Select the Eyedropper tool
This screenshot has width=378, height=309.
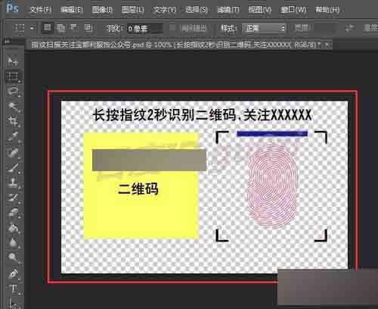click(x=13, y=136)
